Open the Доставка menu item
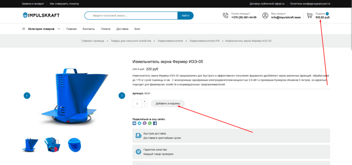The image size is (352, 165). [122, 29]
